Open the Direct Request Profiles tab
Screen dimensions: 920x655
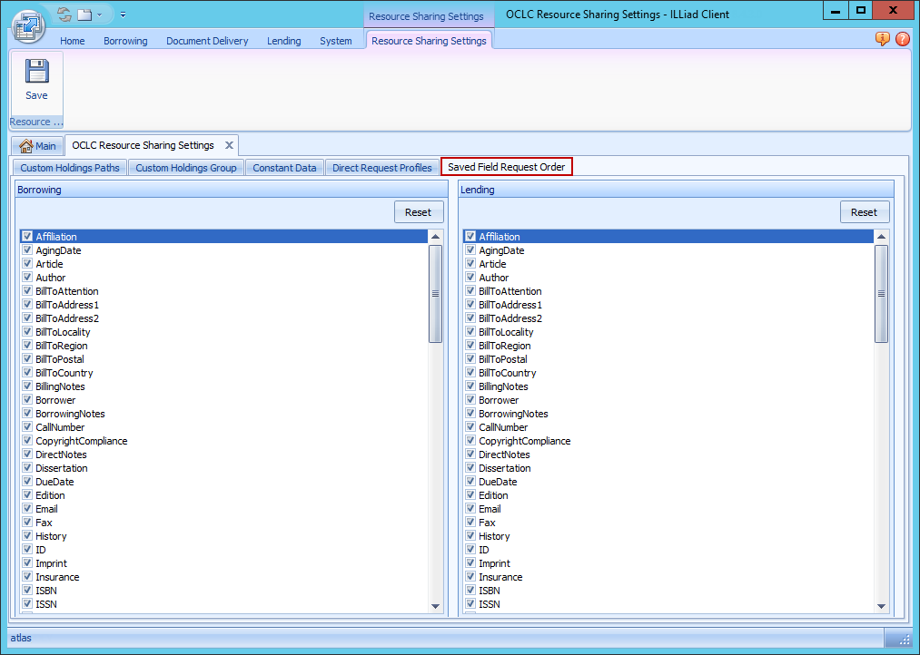pos(381,167)
